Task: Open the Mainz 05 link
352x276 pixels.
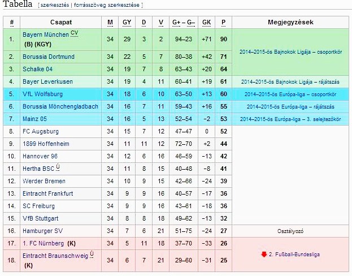Action: (35, 119)
